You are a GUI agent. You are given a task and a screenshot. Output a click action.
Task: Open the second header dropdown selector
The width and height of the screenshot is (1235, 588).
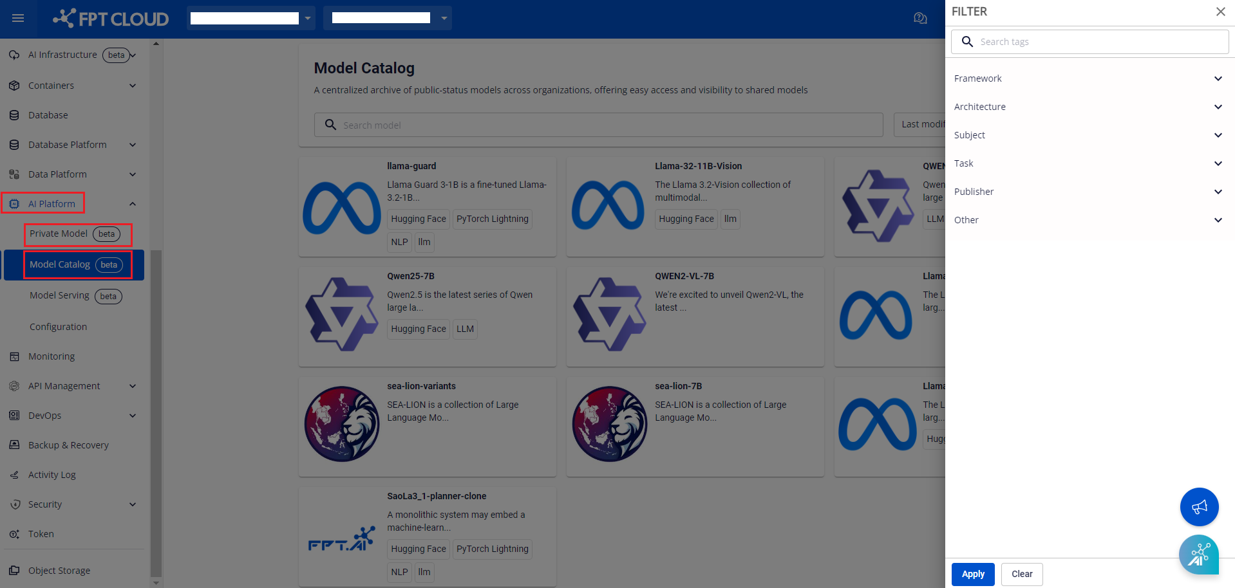[388, 18]
